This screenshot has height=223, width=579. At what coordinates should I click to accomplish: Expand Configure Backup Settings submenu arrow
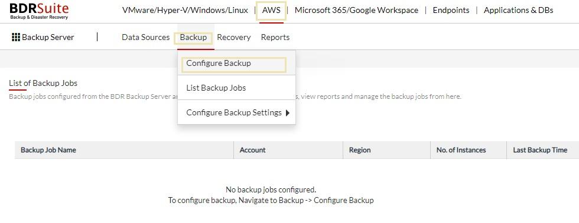288,112
